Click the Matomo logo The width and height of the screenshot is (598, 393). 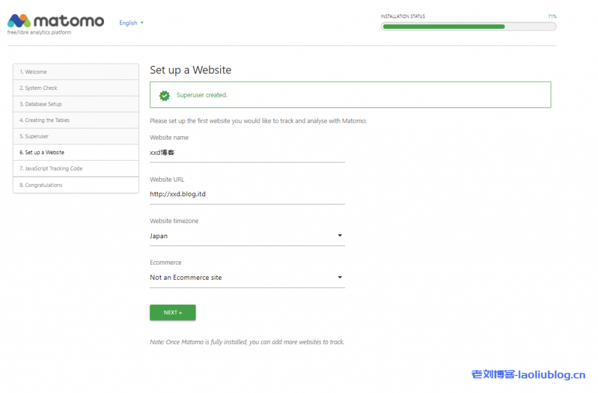55,22
